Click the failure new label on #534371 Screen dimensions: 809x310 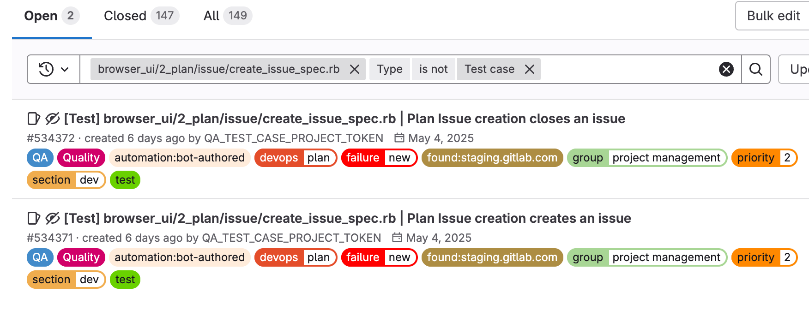(379, 257)
